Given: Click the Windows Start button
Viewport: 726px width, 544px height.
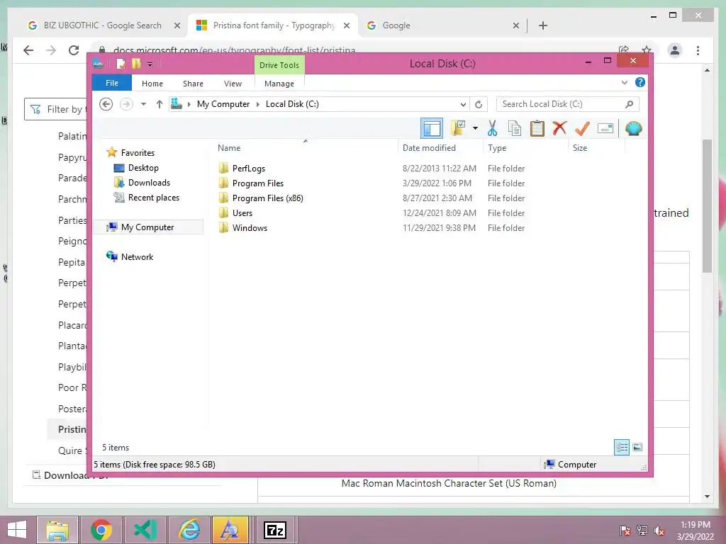Looking at the screenshot, I should (17, 530).
